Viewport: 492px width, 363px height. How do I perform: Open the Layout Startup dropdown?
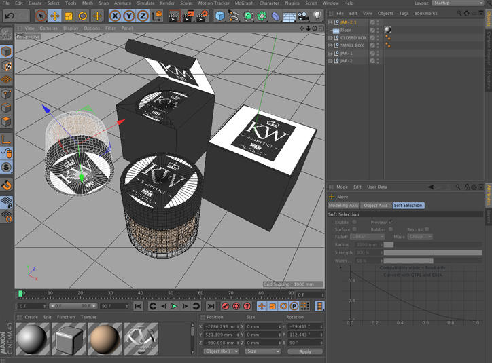(458, 3)
